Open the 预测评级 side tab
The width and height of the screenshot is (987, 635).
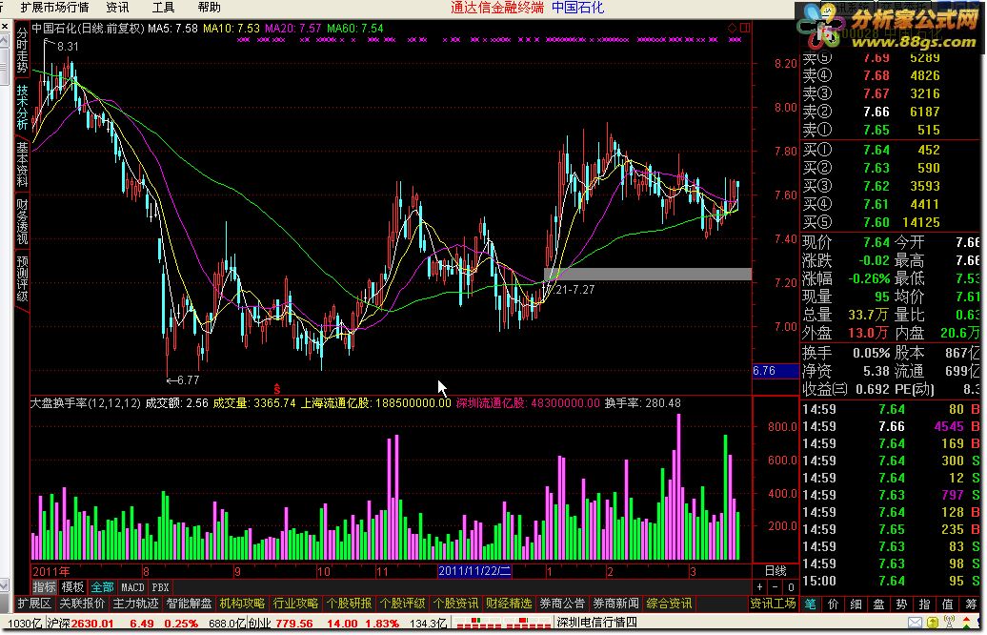[x=22, y=278]
